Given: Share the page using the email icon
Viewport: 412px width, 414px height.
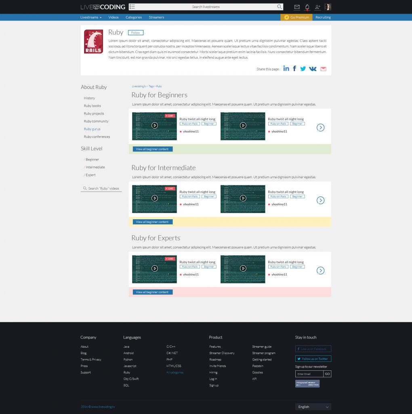Looking at the screenshot, I should coord(323,68).
